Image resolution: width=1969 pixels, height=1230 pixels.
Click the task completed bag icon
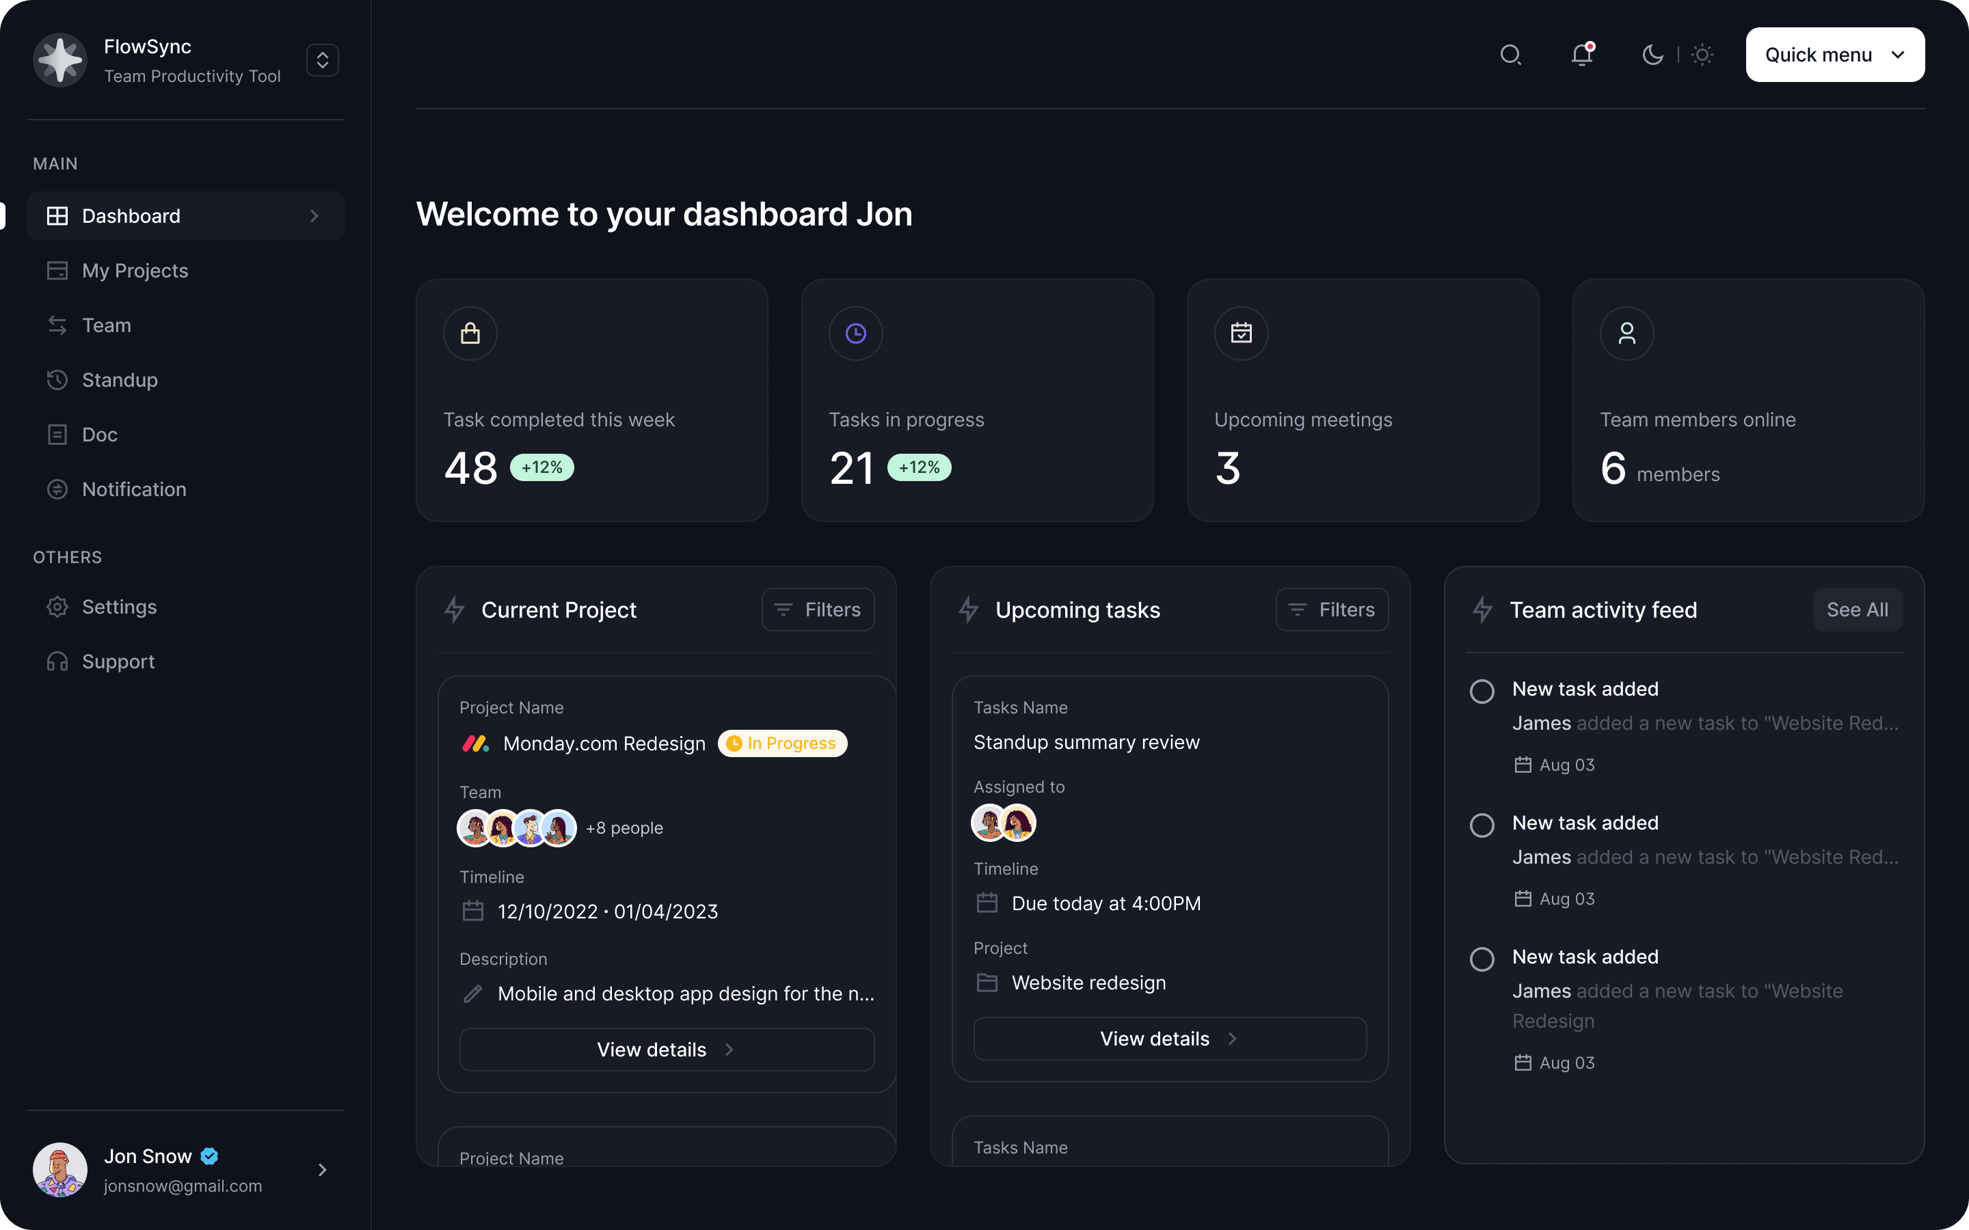pos(470,333)
